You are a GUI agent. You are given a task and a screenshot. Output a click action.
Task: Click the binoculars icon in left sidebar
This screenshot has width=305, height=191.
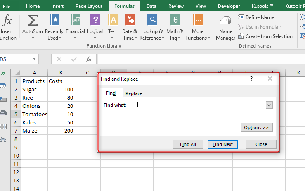(x=3, y=139)
